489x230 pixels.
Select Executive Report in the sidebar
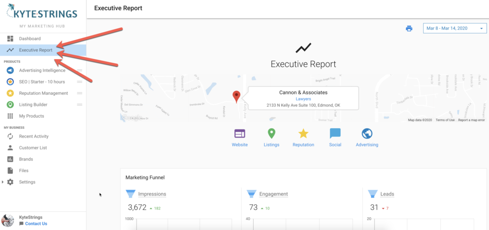point(35,50)
